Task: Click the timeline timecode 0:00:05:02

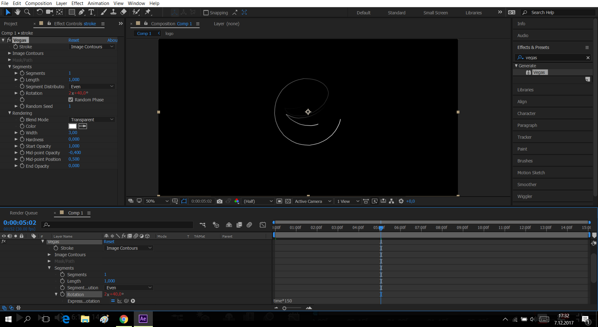Action: point(20,223)
